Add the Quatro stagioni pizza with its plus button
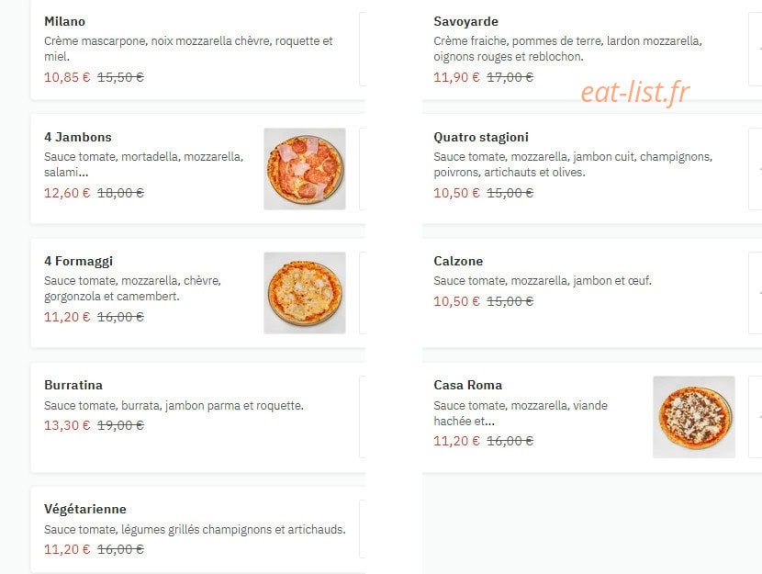Viewport: 762px width, 574px height. pos(756,169)
